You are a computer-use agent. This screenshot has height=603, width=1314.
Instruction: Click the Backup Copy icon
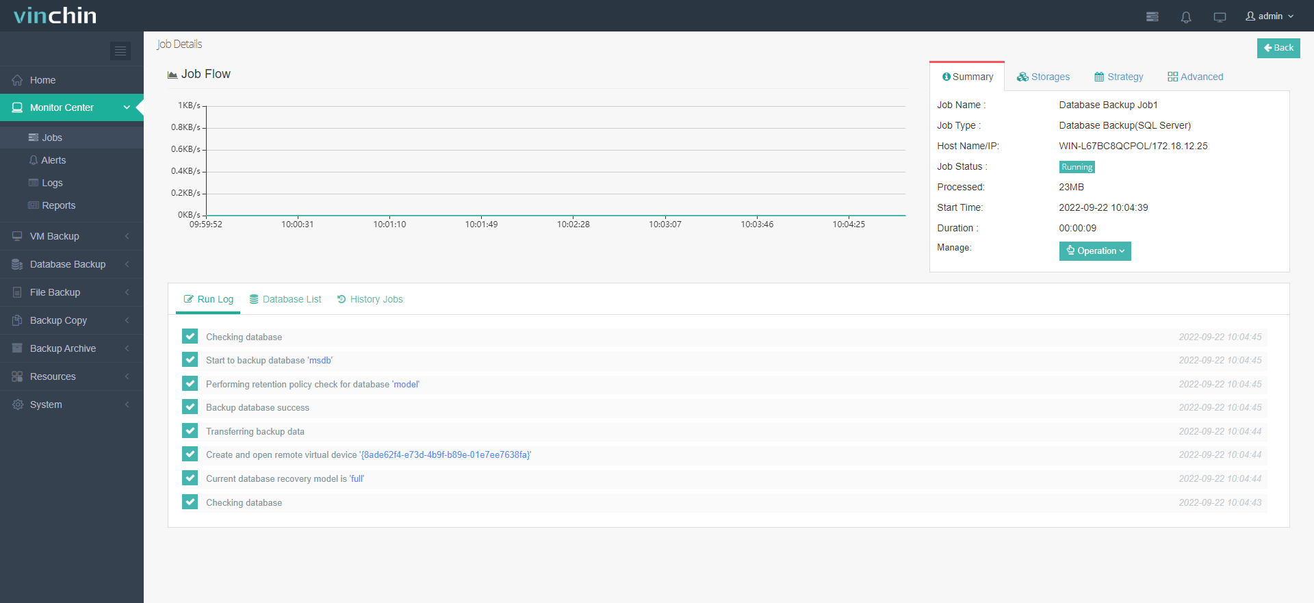click(17, 320)
